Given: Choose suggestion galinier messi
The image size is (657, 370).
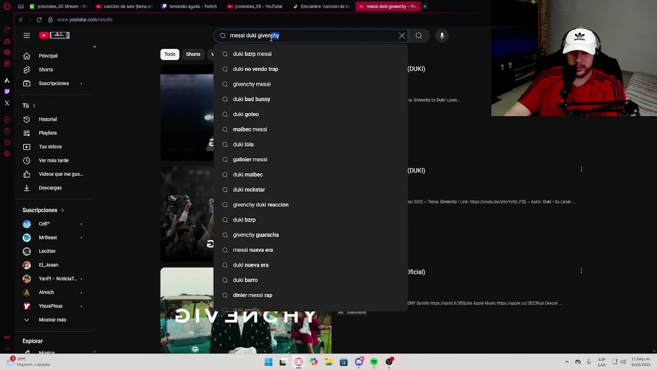Looking at the screenshot, I should (x=311, y=159).
